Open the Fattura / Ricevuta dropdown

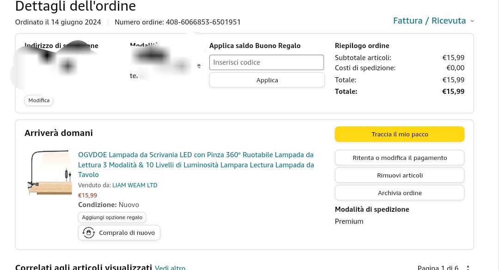[x=429, y=21]
